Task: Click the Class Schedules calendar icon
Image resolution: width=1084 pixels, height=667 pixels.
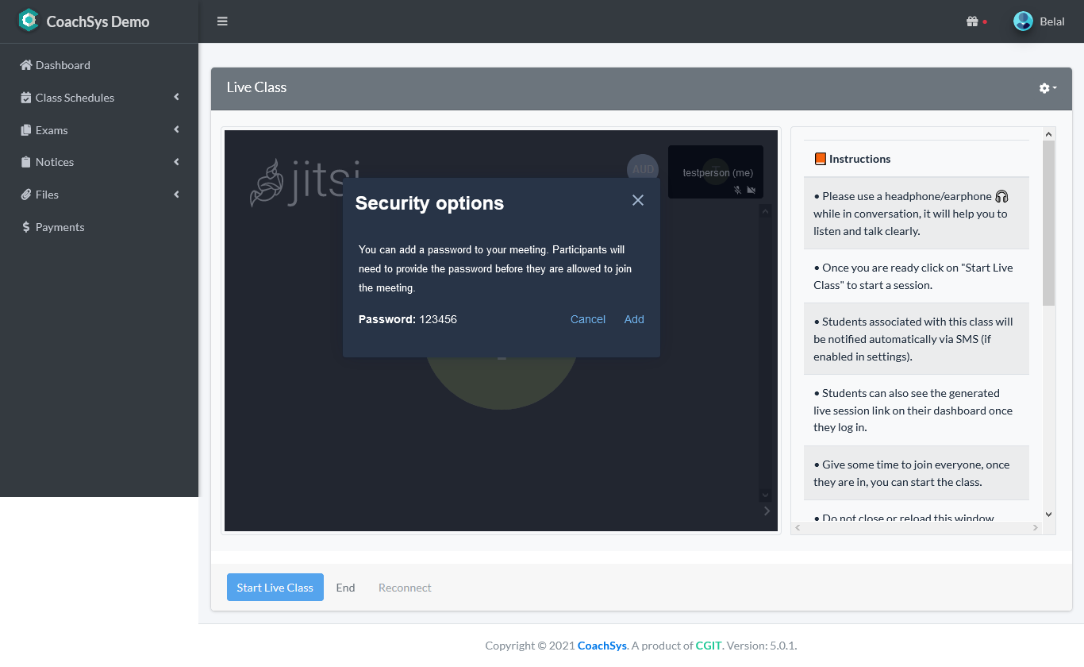Action: coord(25,97)
